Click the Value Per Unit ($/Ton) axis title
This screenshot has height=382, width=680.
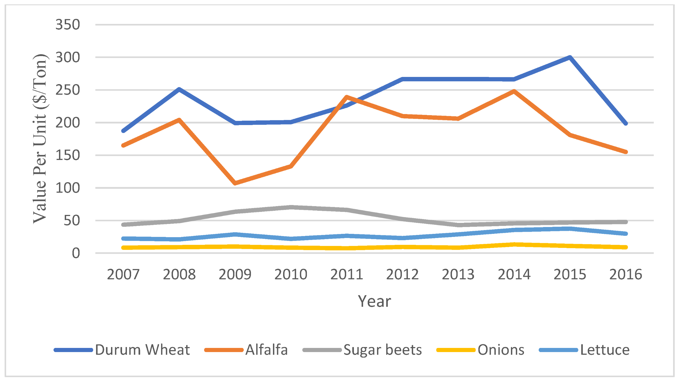[x=40, y=139]
